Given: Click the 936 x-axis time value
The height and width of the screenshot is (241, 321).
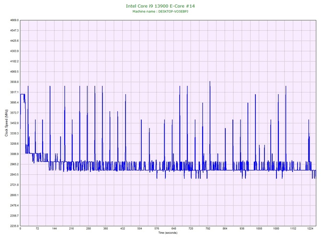Looking at the screenshot, I should (242, 229).
